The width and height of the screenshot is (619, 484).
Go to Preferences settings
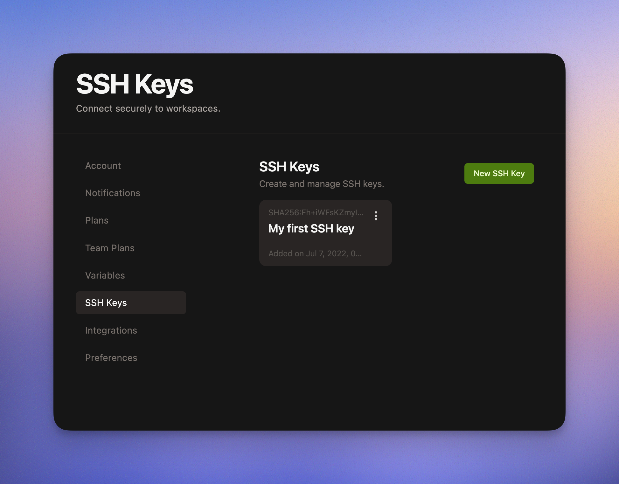[x=111, y=358]
